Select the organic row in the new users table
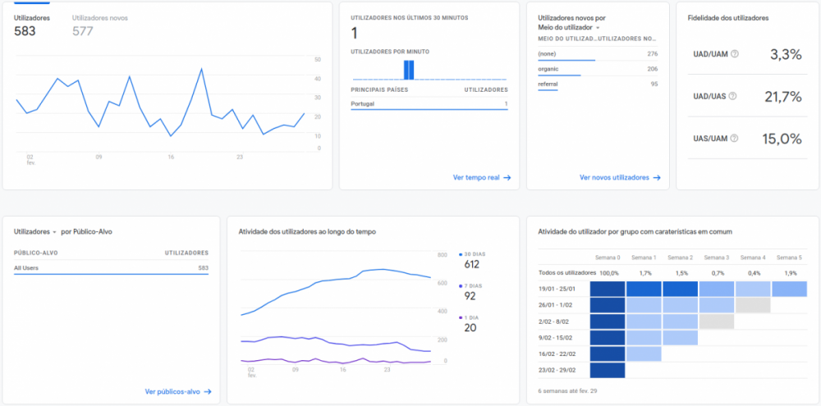This screenshot has width=821, height=406. [597, 69]
